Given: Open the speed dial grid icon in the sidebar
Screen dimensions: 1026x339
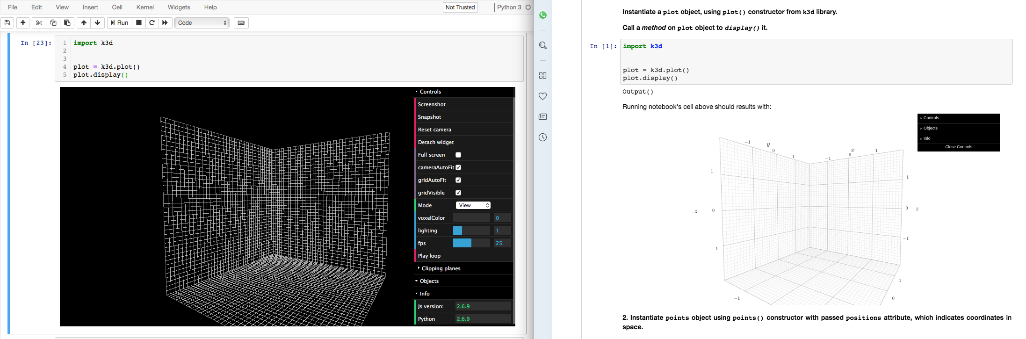Looking at the screenshot, I should click(542, 75).
